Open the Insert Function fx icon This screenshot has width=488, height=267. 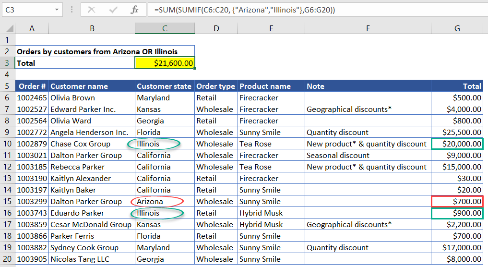click(134, 10)
